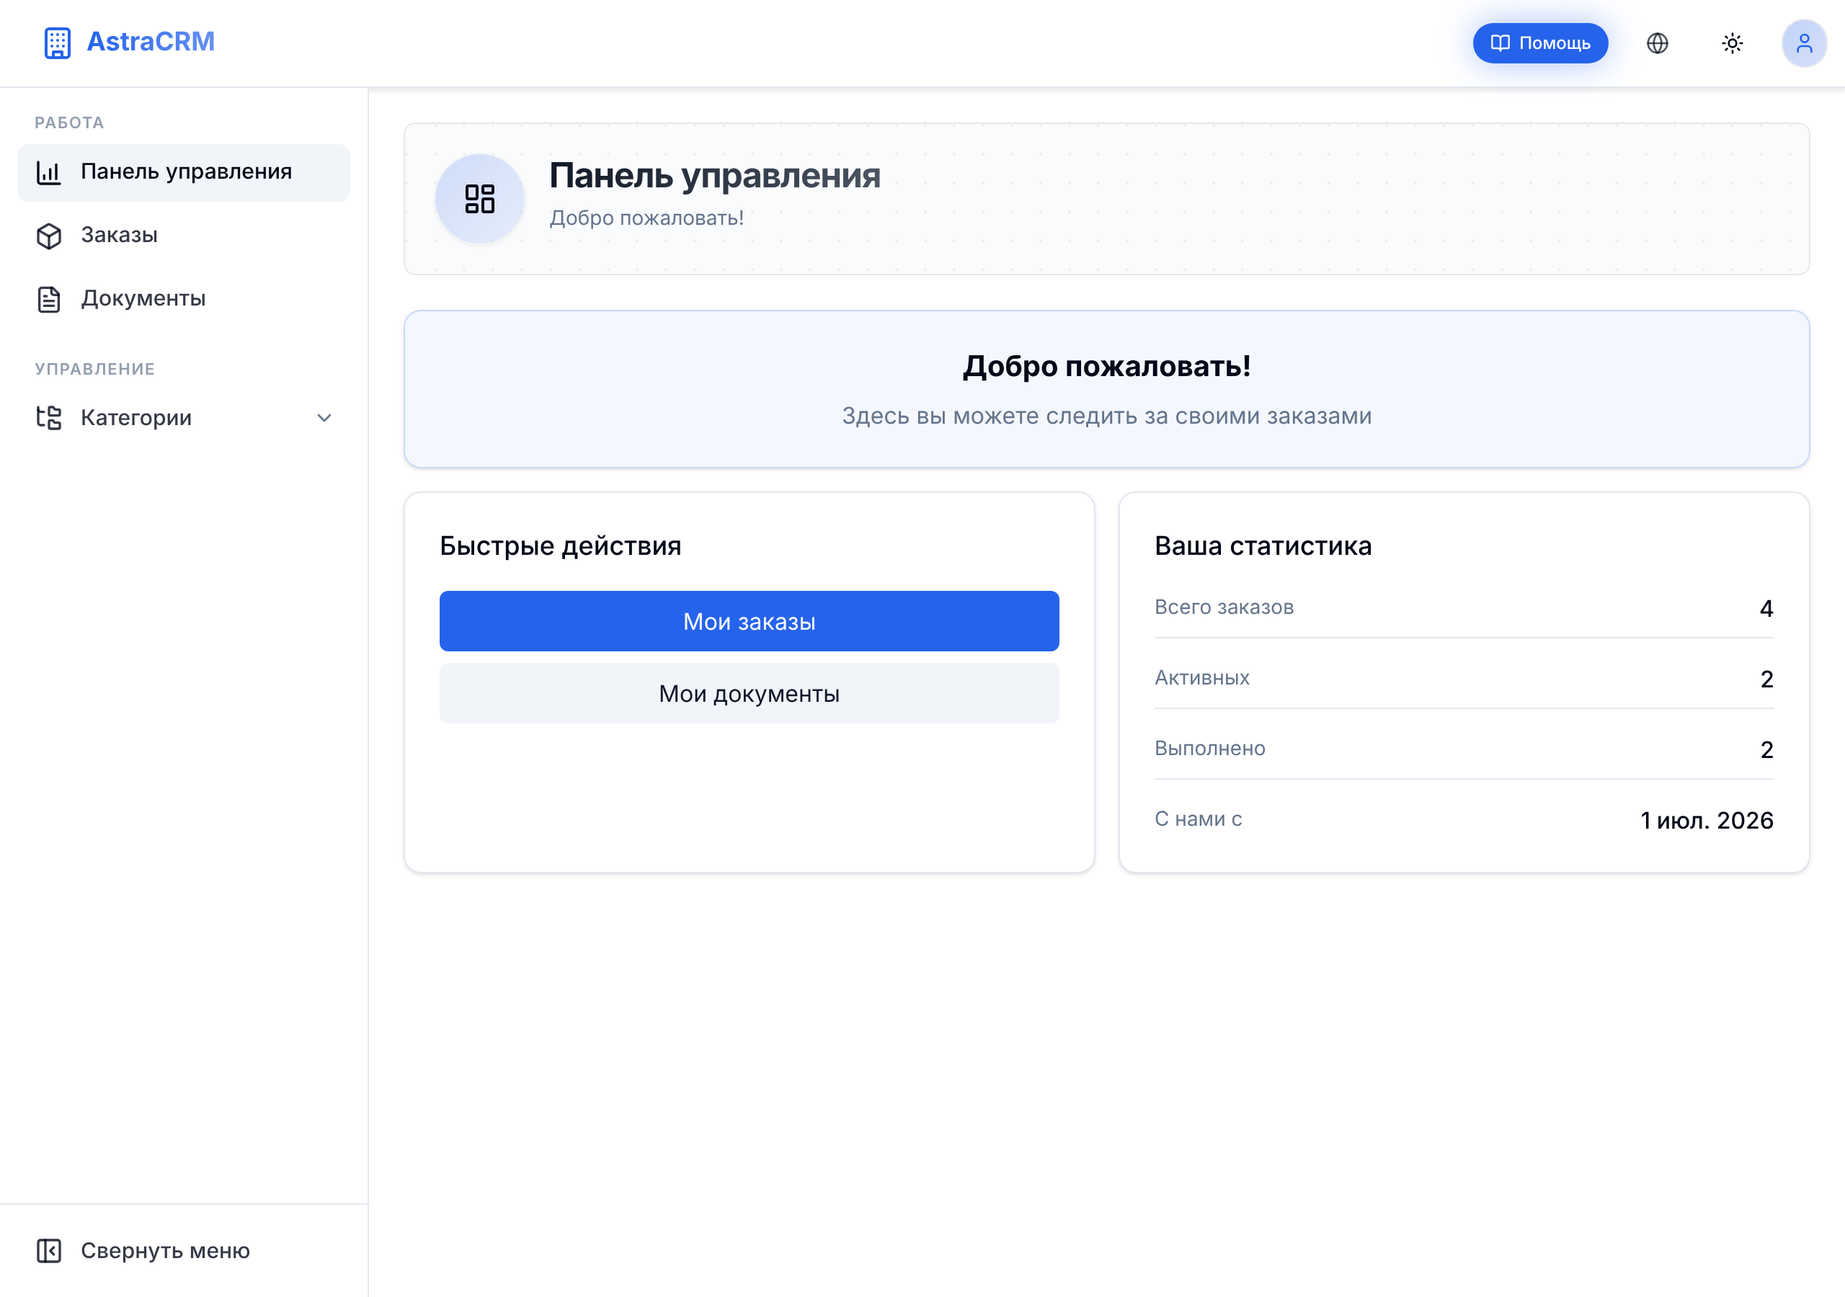Open the user profile avatar
Screen dimensions: 1845x1297
[x=1804, y=43]
